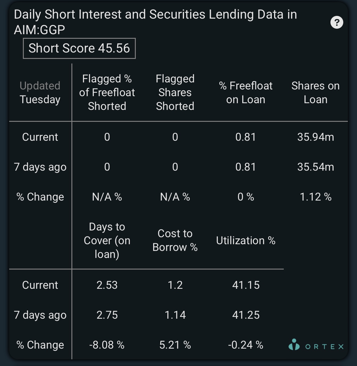357x366 pixels.
Task: Click the Days to Cover (on loan) header
Action: pyautogui.click(x=107, y=241)
